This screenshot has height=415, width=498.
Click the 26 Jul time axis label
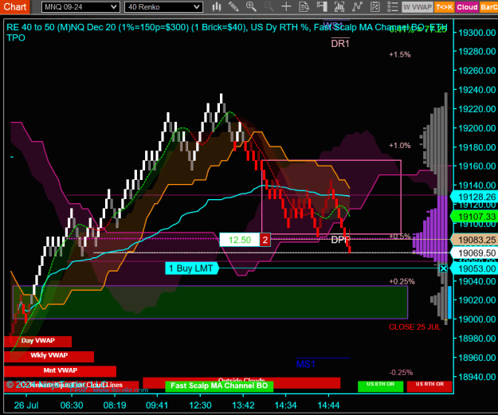(x=26, y=405)
